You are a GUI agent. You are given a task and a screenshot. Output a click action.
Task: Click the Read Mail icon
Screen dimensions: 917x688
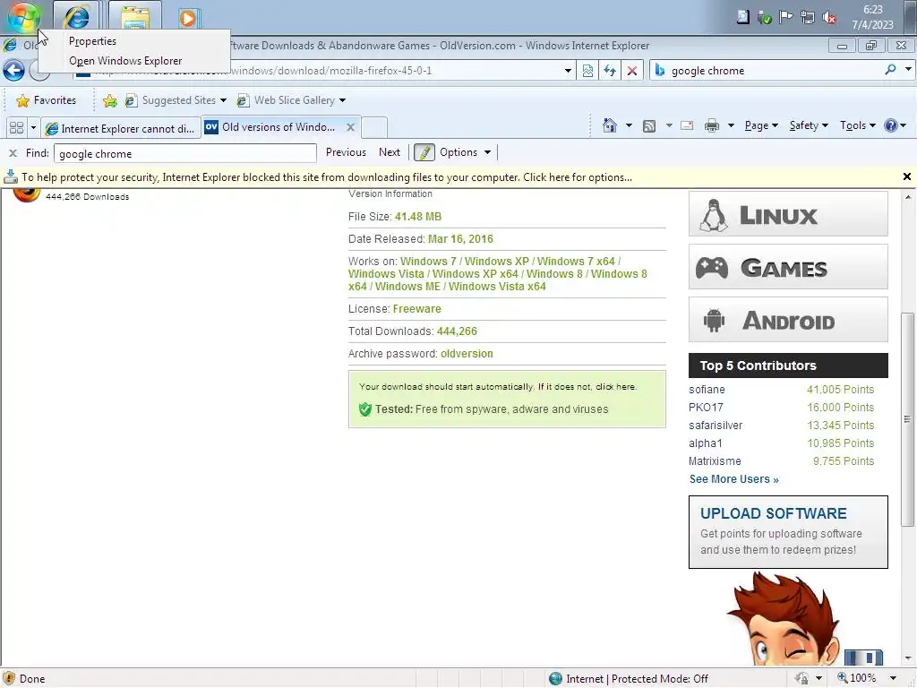point(687,125)
